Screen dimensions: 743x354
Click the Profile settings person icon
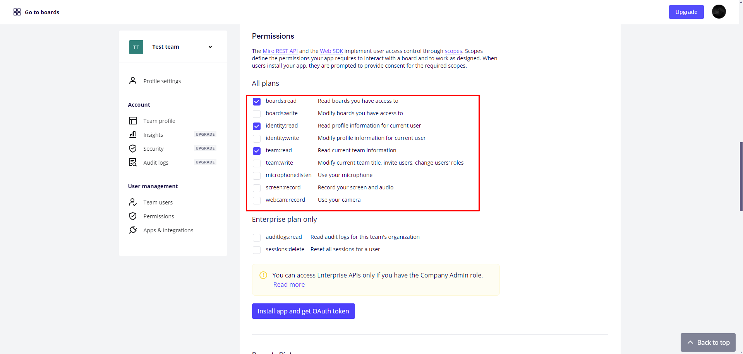[x=133, y=81]
